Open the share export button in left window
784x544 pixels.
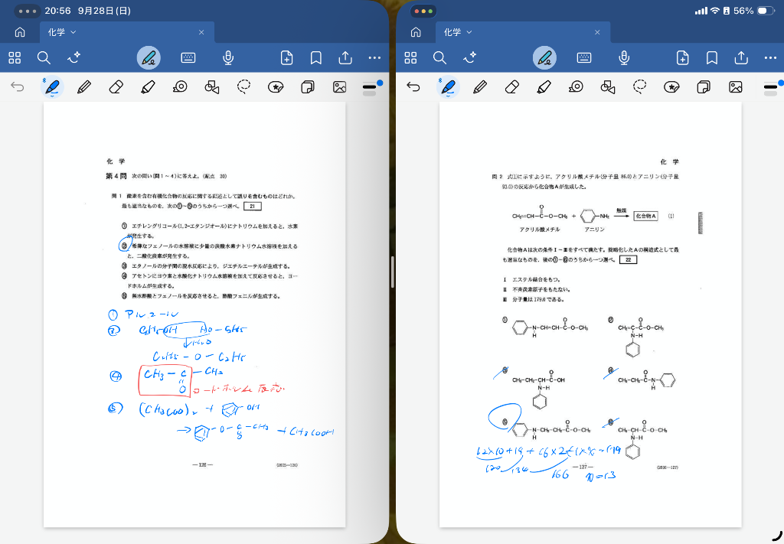[345, 58]
